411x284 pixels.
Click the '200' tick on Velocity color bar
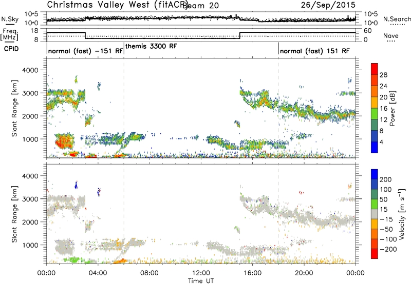pos(386,179)
